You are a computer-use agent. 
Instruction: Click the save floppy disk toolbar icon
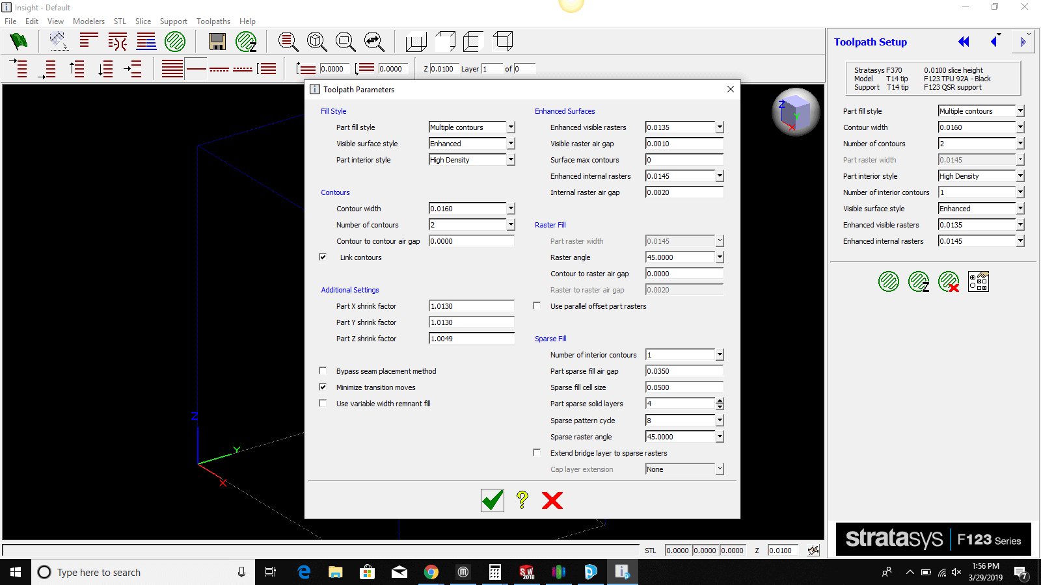tap(217, 42)
